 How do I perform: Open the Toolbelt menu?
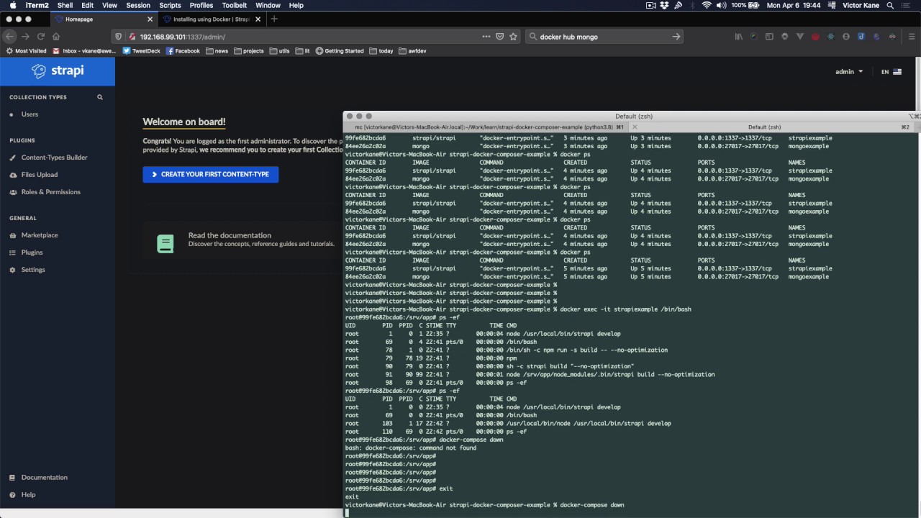click(235, 5)
